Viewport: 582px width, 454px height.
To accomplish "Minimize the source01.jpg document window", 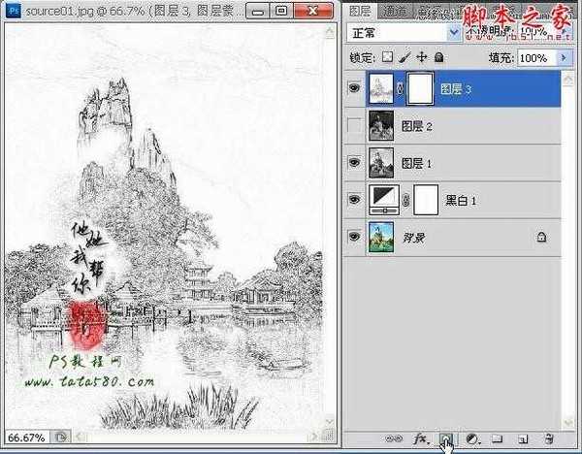I will point(258,11).
